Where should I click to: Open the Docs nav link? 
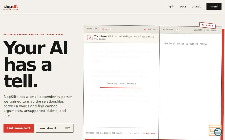(183, 6)
